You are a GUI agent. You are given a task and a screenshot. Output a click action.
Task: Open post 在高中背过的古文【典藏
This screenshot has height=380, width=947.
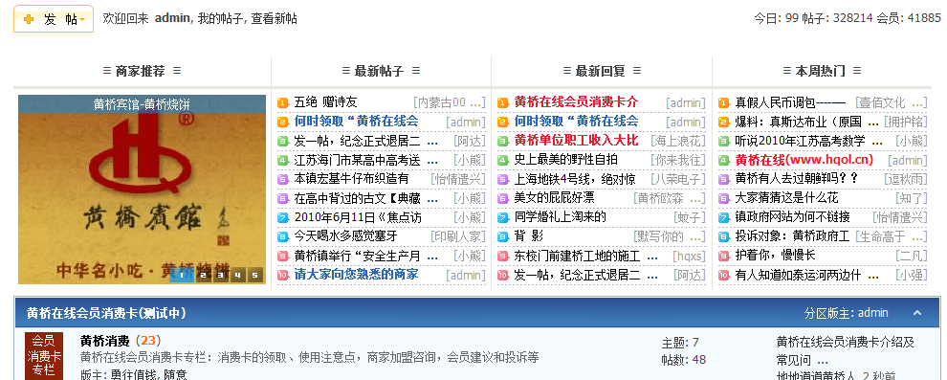coord(357,197)
